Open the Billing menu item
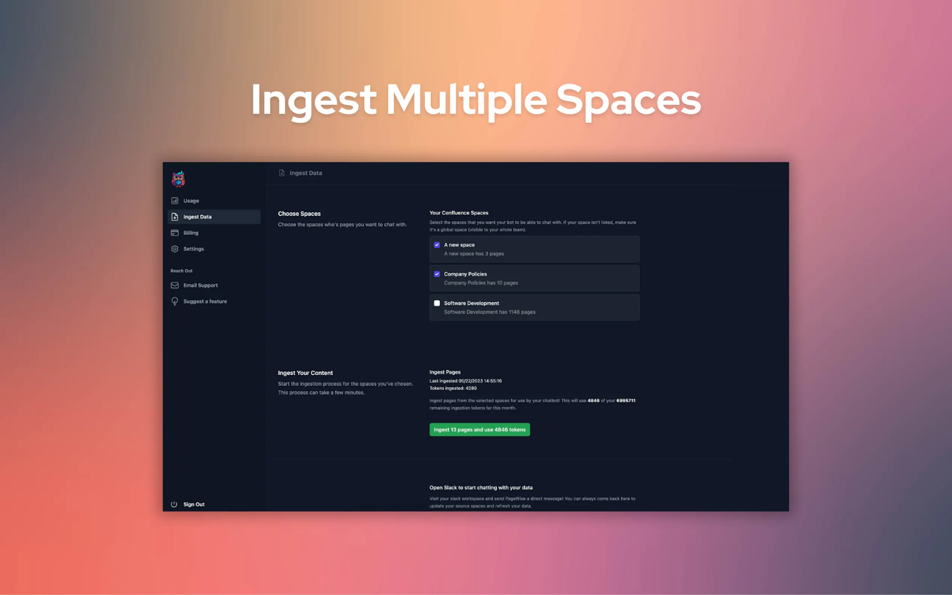Screen dimensions: 952x595 [191, 233]
